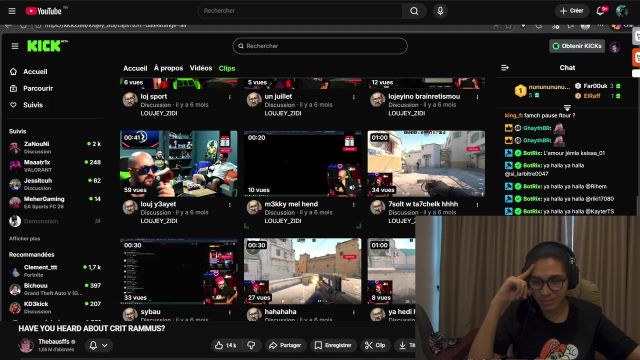This screenshot has width=640, height=360.
Task: Open the YouTube Créer button
Action: click(571, 11)
